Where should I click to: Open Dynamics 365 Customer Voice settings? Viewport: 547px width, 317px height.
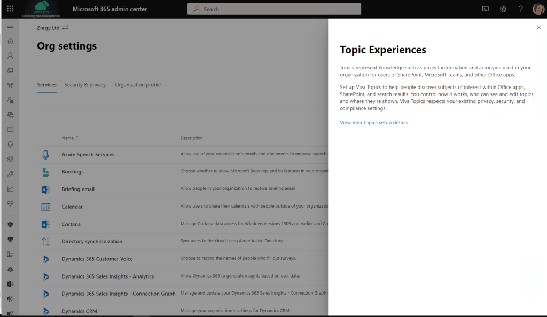click(96, 259)
